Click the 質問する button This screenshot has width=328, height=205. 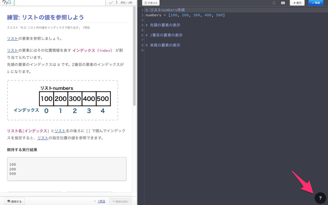pyautogui.click(x=14, y=201)
